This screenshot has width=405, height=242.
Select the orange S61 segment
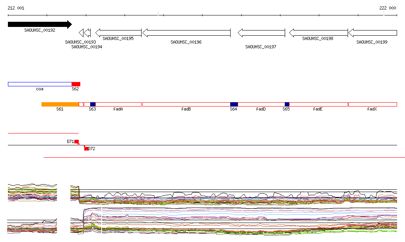pyautogui.click(x=60, y=104)
